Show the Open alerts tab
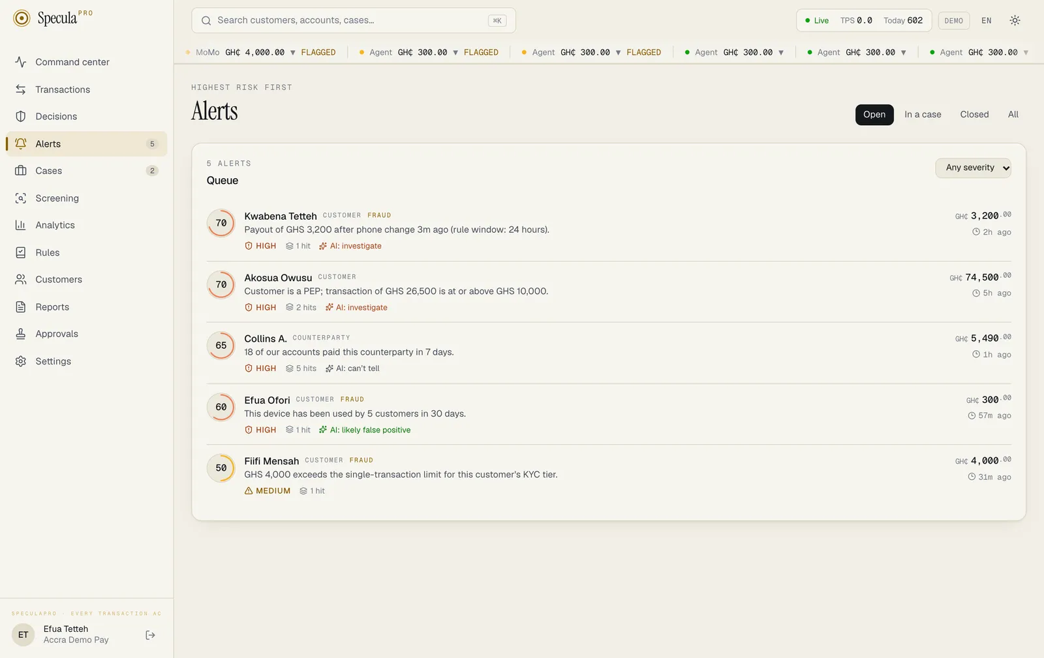 click(x=874, y=115)
